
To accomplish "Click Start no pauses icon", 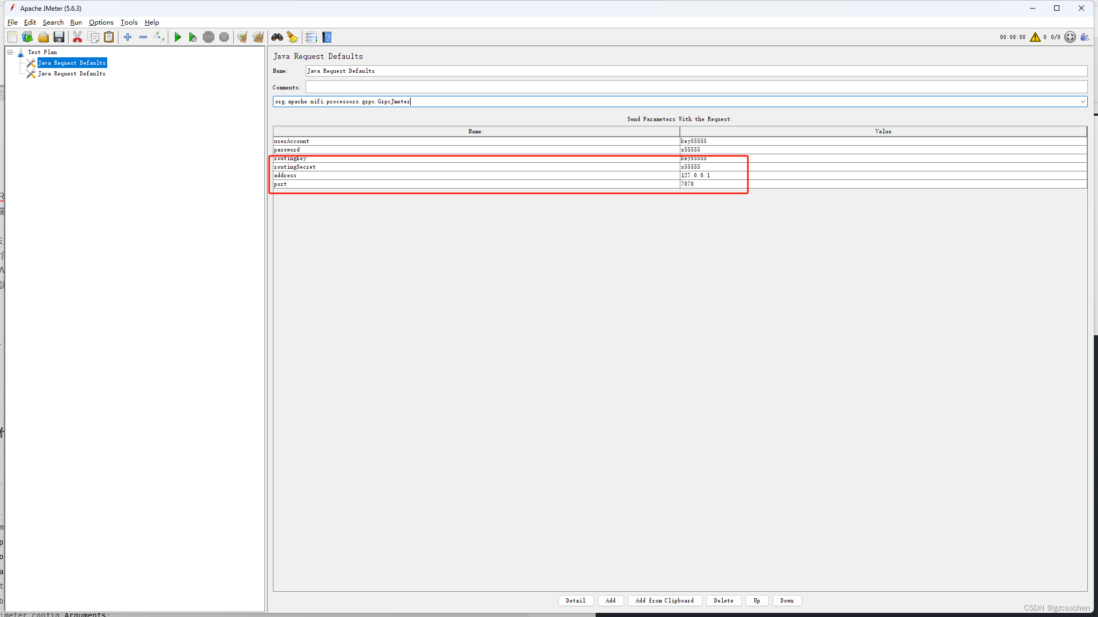I will (x=192, y=37).
